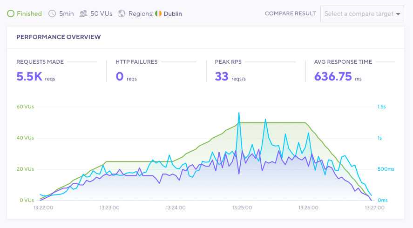Image resolution: width=413 pixels, height=228 pixels.
Task: Click the 13:26:00 time axis label
Action: pyautogui.click(x=308, y=208)
